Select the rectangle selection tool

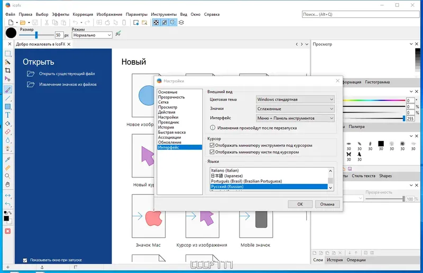pos(7,54)
